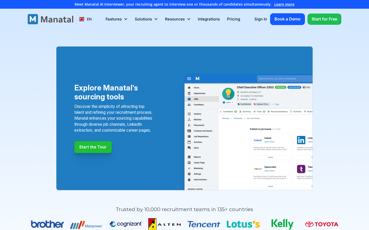Switch to Summary tab in job preview
Screen dimensions: 369x230
coord(245,112)
